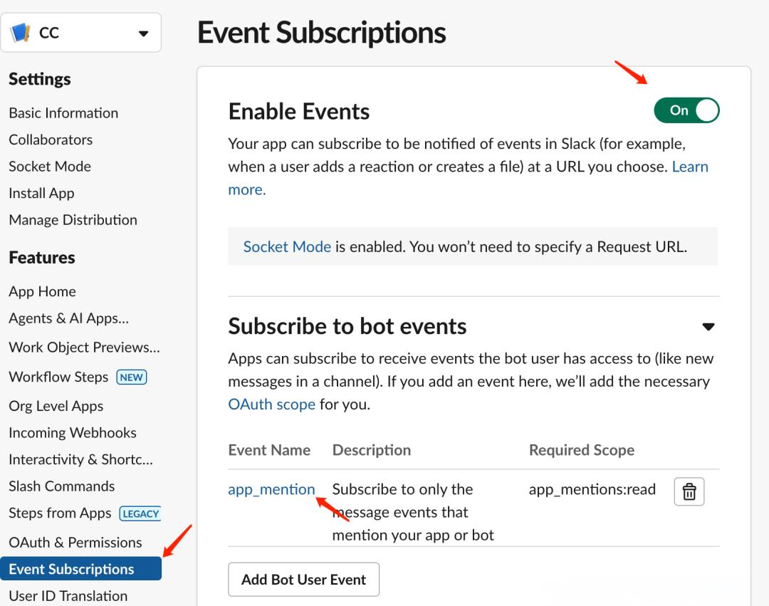Click the Description column header

click(x=372, y=450)
